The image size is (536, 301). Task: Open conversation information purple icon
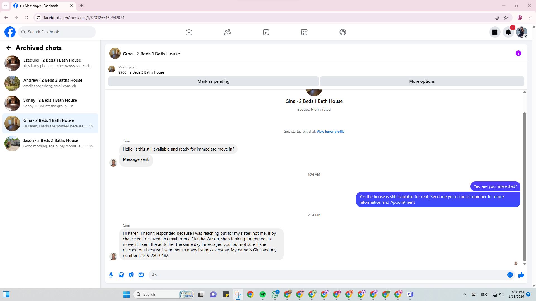click(x=518, y=53)
